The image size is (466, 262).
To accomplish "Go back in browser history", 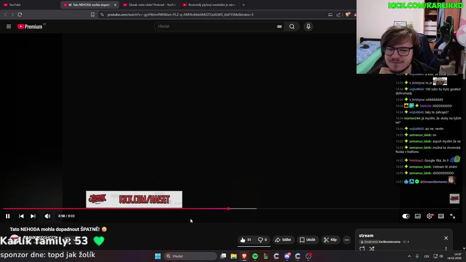I will click(x=5, y=15).
